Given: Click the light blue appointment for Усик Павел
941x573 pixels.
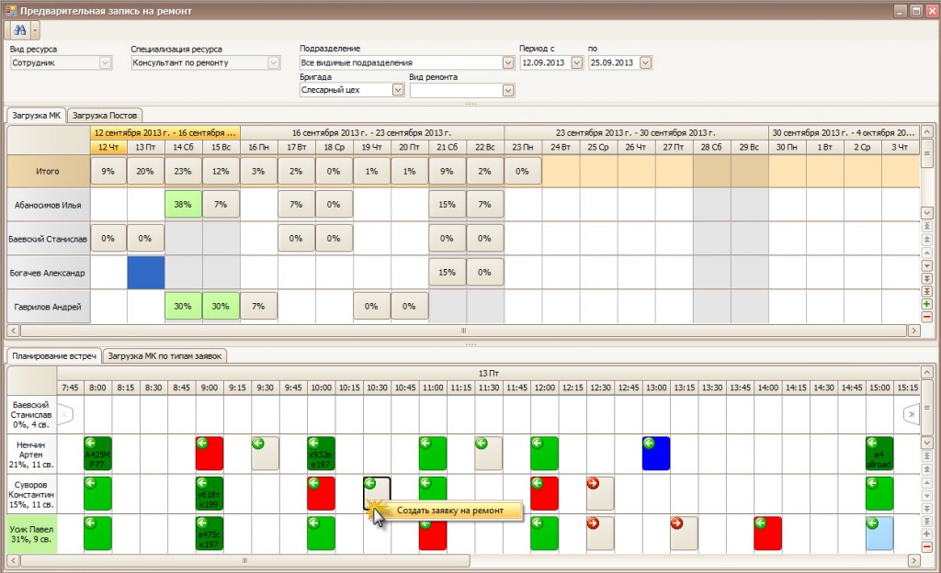Looking at the screenshot, I should [x=879, y=533].
